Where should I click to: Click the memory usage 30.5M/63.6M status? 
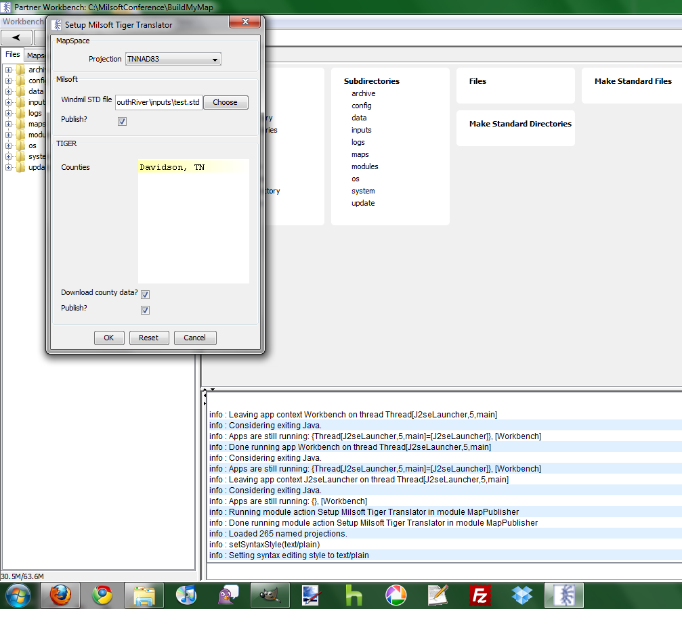(22, 576)
